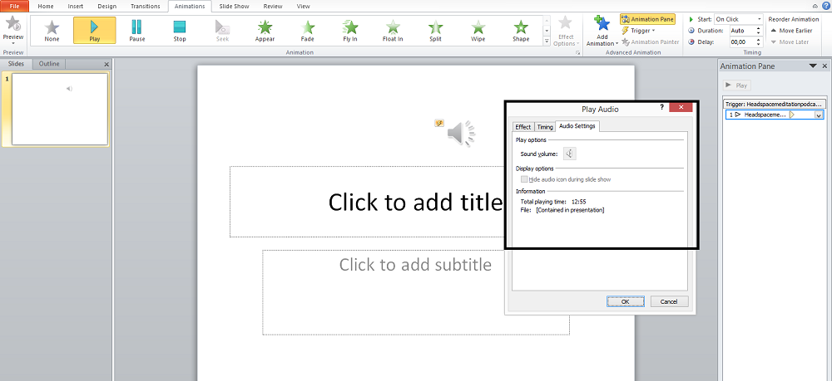Viewport: 832px width, 381px height.
Task: Open dropdown arrow of Headspace animation item
Action: [x=818, y=115]
